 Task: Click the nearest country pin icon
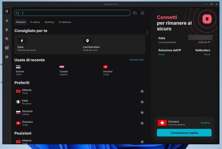point(87,41)
